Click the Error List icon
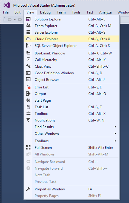Image resolution: width=129 pixels, height=203 pixels. (x=28, y=87)
